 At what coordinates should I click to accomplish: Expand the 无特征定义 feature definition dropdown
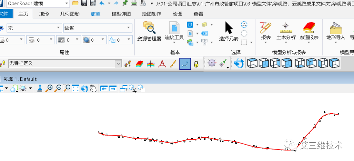click(x=118, y=64)
